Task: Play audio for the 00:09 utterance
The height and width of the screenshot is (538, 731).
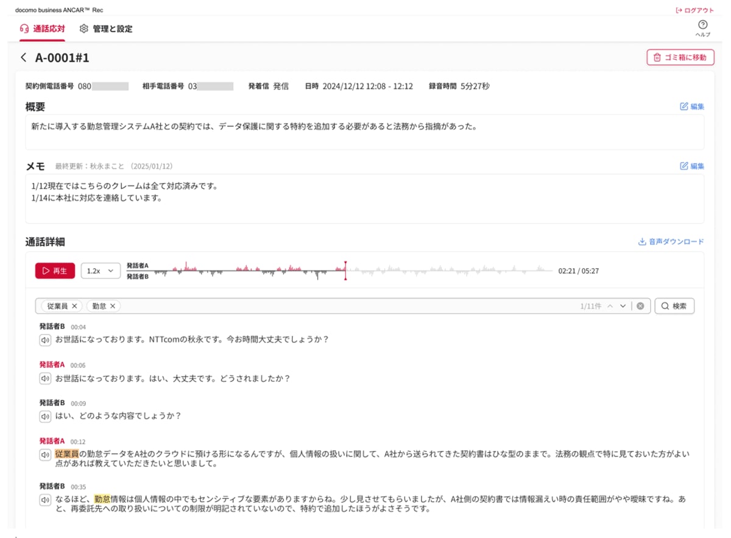Action: 45,416
